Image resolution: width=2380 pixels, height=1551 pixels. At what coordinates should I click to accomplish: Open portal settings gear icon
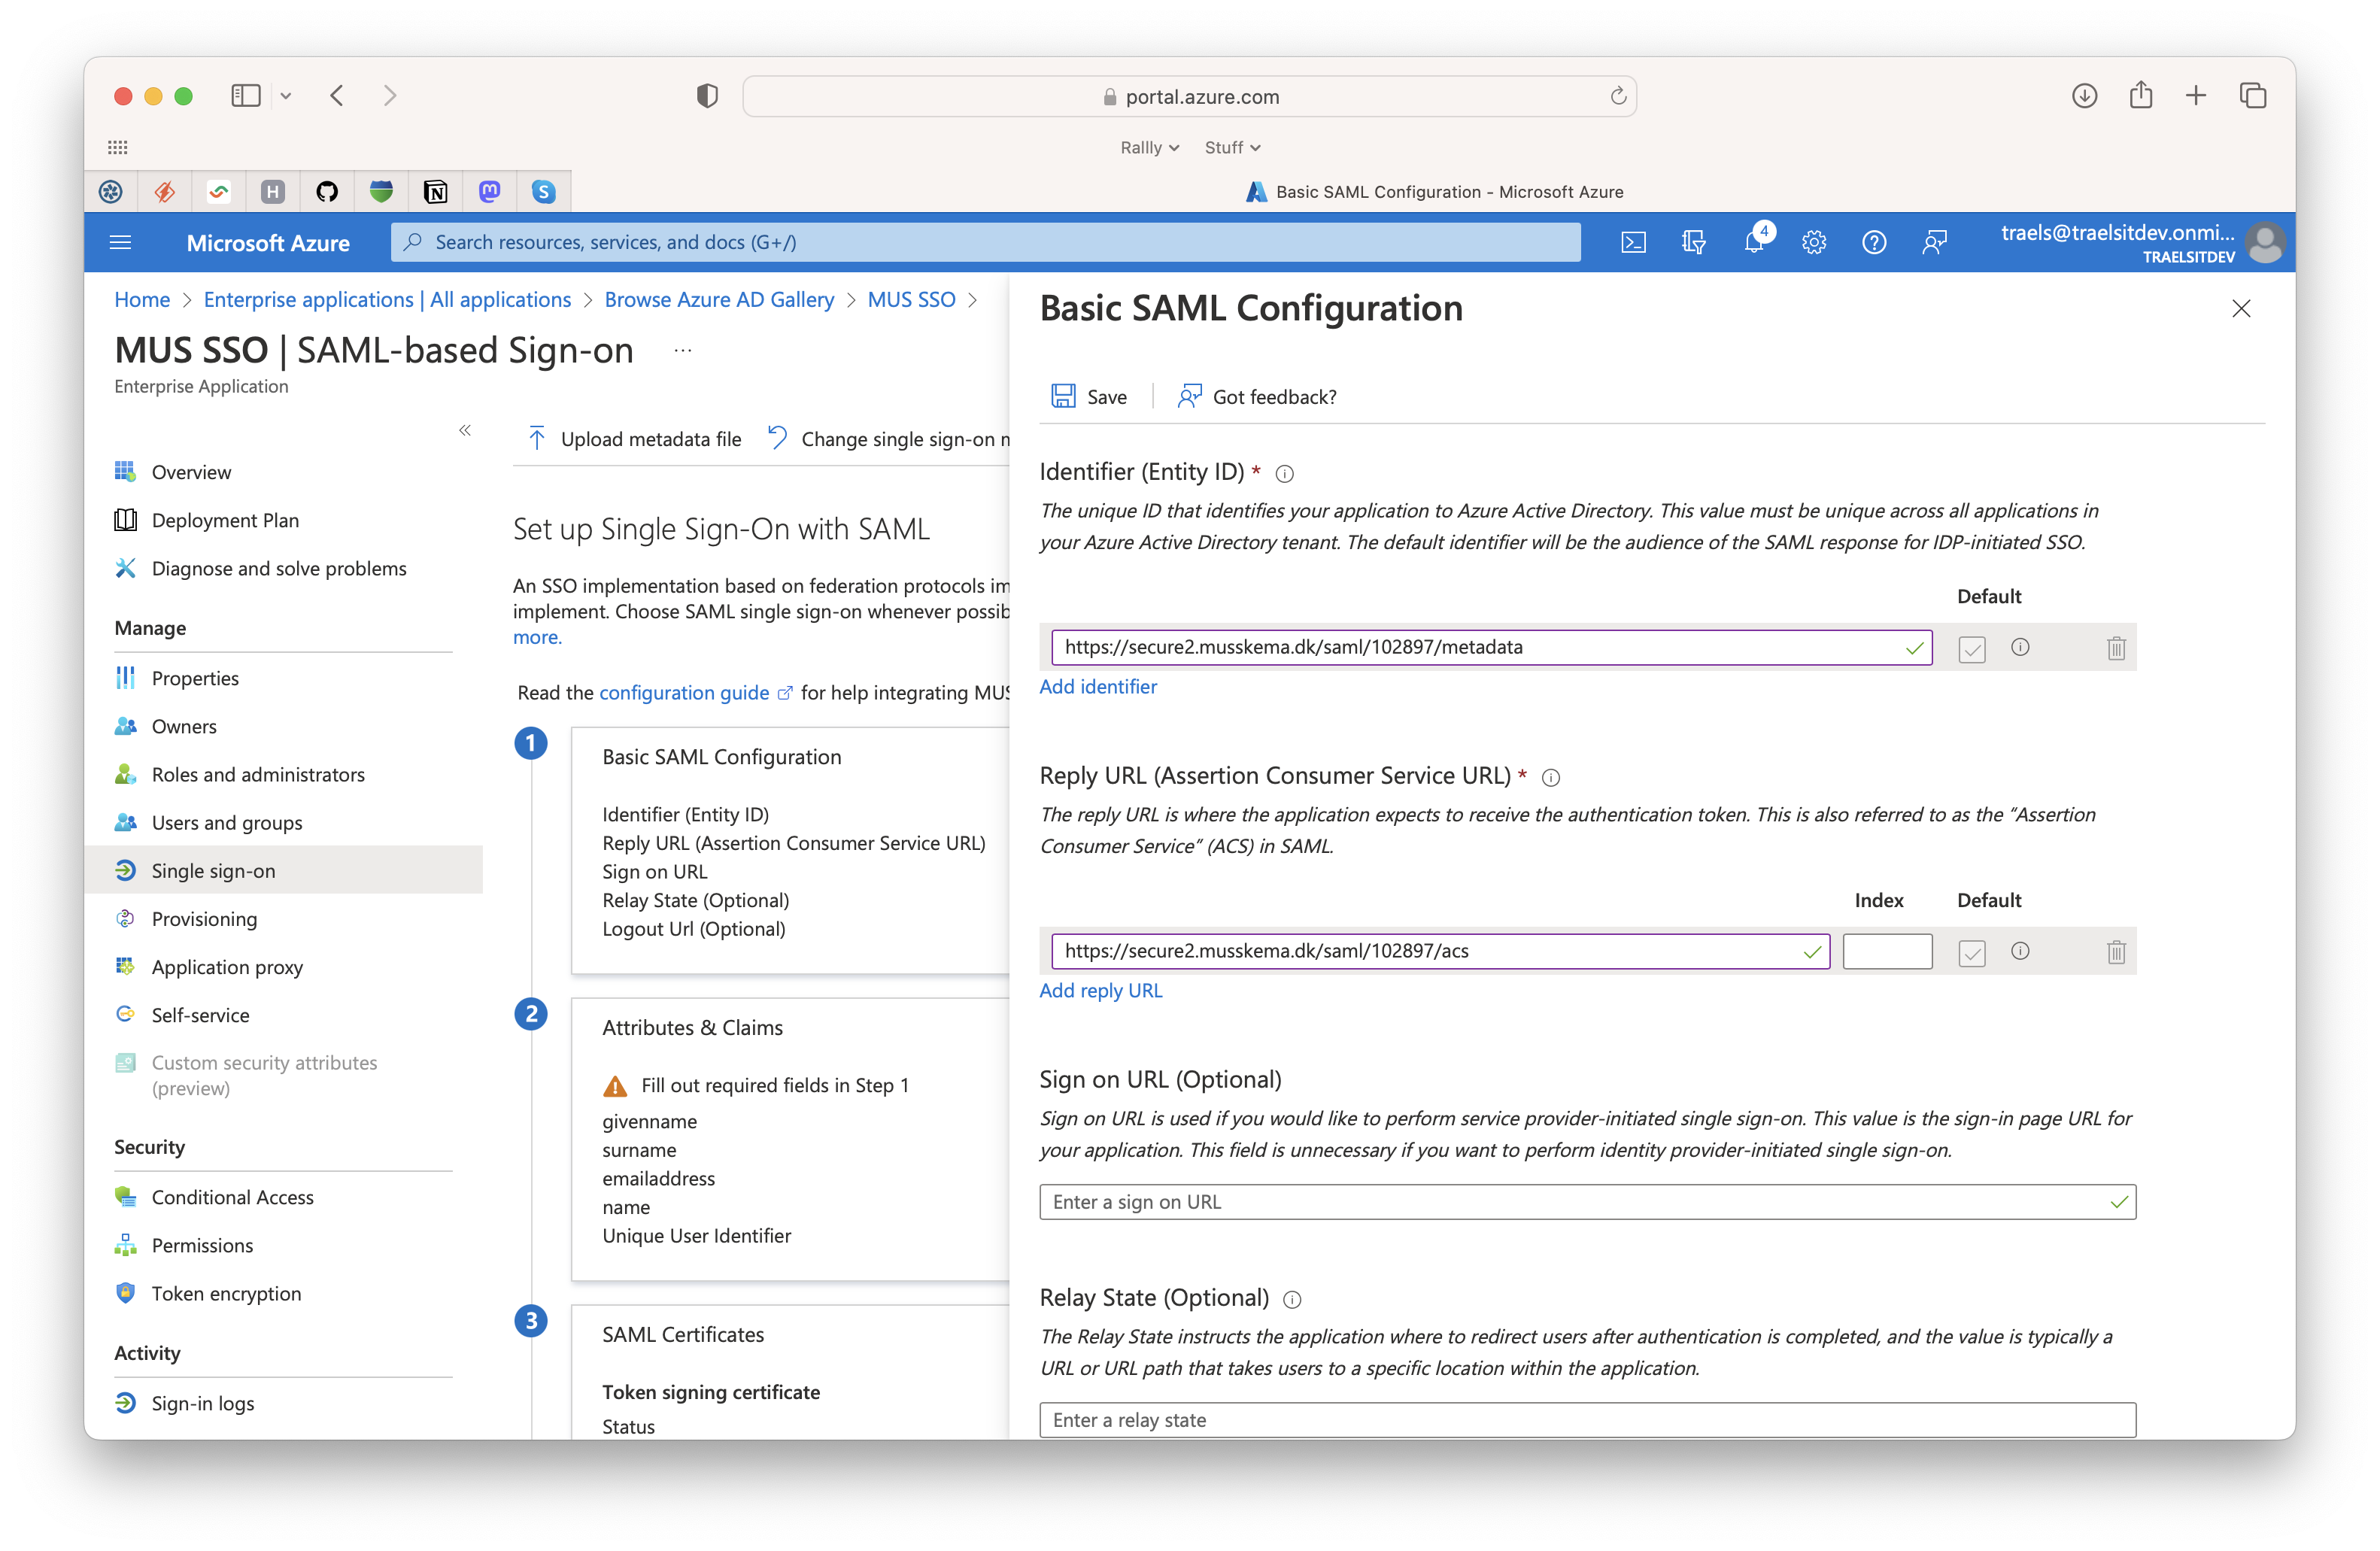point(1814,243)
